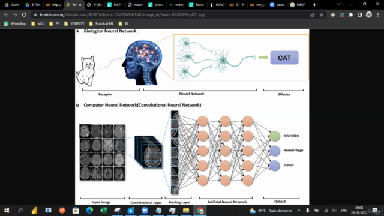This screenshot has width=384, height=216.
Task: Open the Chrome three-dot menu
Action: pos(378,14)
